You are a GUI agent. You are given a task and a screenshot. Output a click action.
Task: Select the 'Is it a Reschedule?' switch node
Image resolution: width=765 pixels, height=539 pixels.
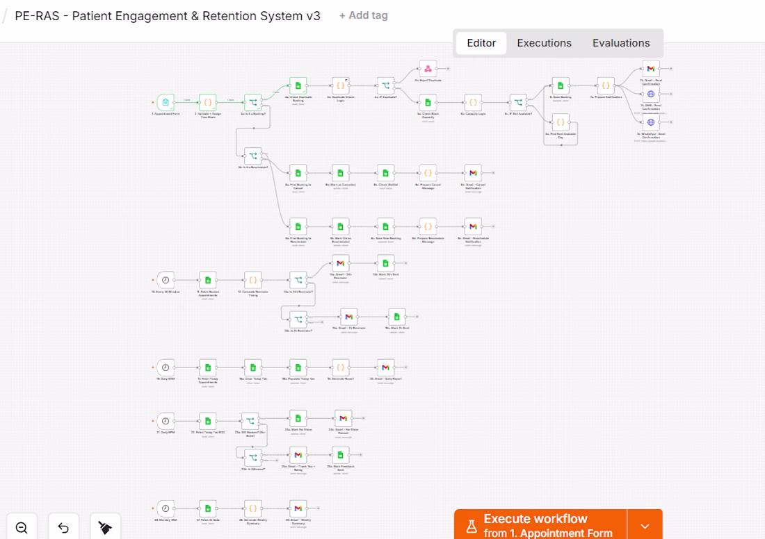(252, 156)
